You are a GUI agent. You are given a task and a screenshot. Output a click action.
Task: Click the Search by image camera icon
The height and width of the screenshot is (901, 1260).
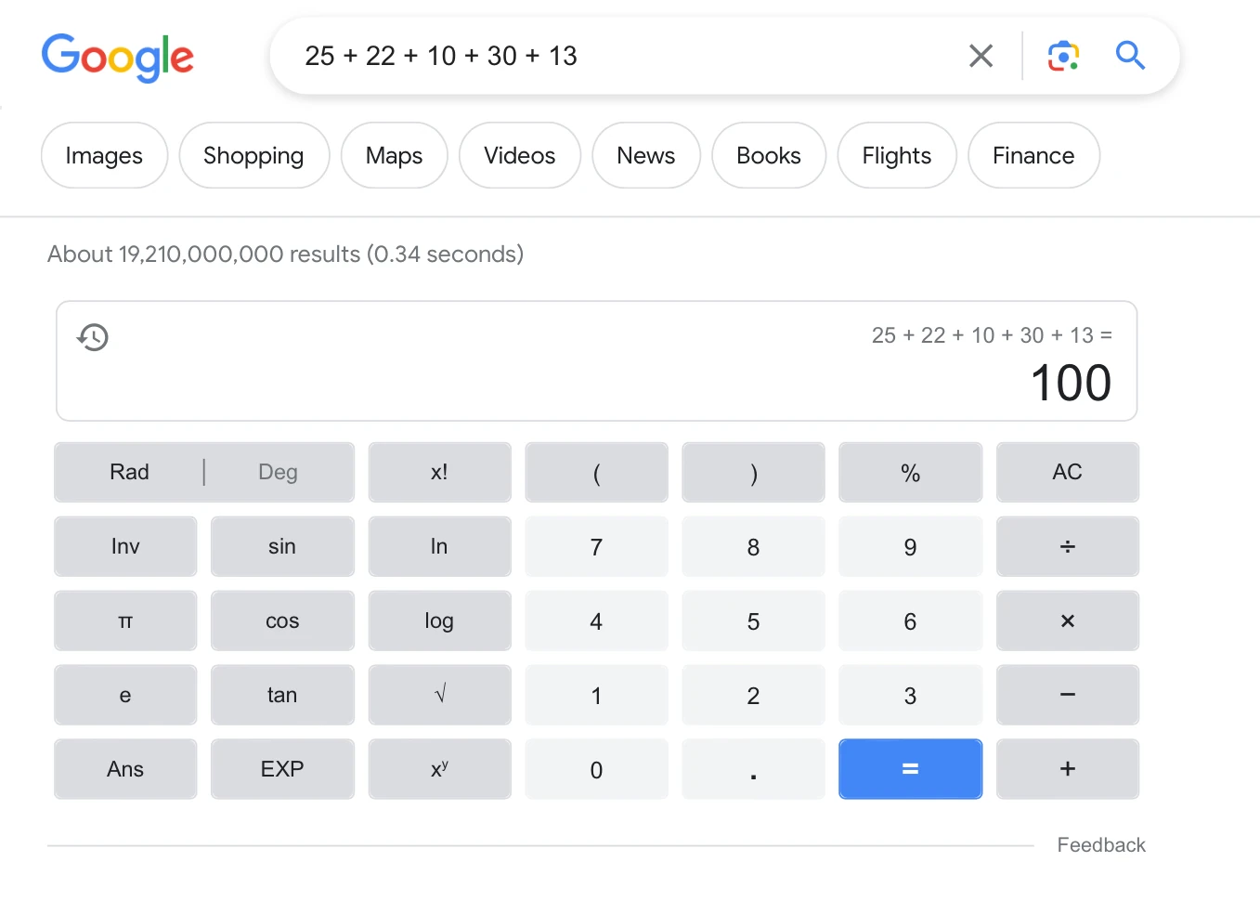(1063, 56)
